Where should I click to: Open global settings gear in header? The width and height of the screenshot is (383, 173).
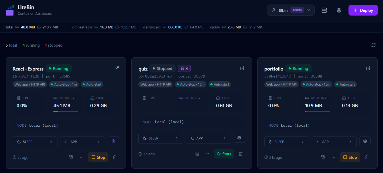coord(339,10)
